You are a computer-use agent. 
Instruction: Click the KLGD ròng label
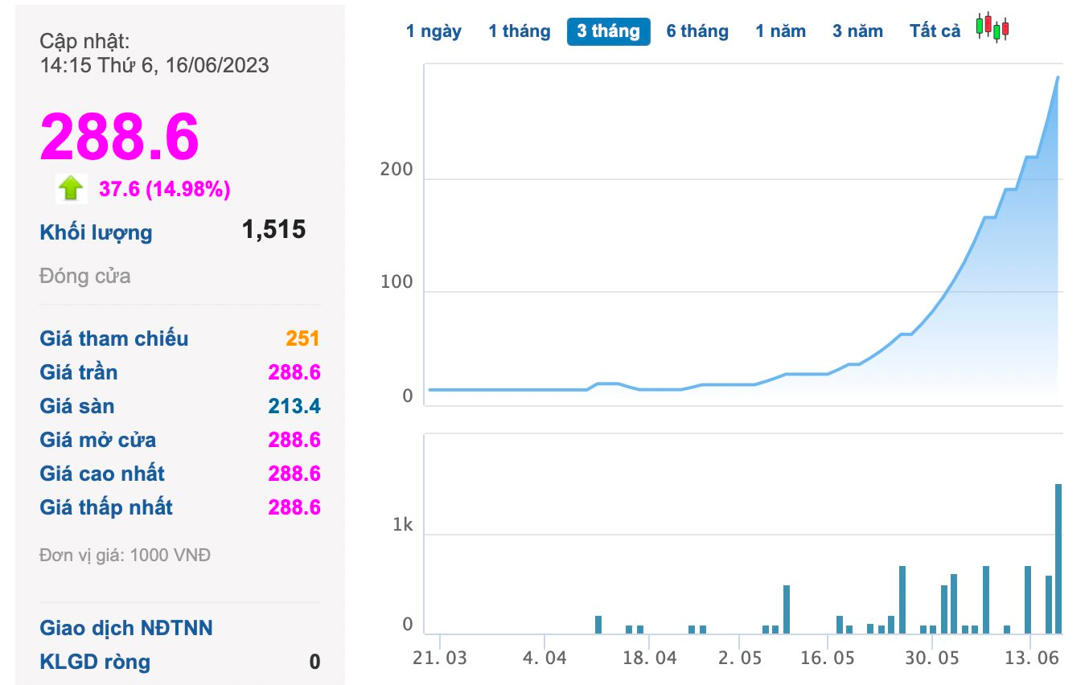point(95,662)
